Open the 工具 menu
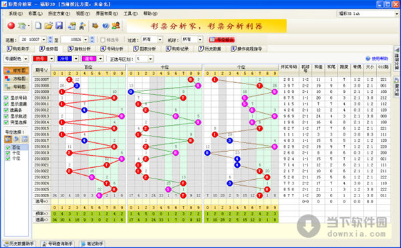The height and width of the screenshot is (248, 401). click(130, 13)
